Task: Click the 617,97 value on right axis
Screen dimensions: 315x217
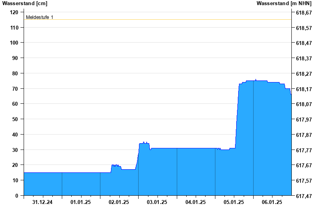Action: [303, 120]
